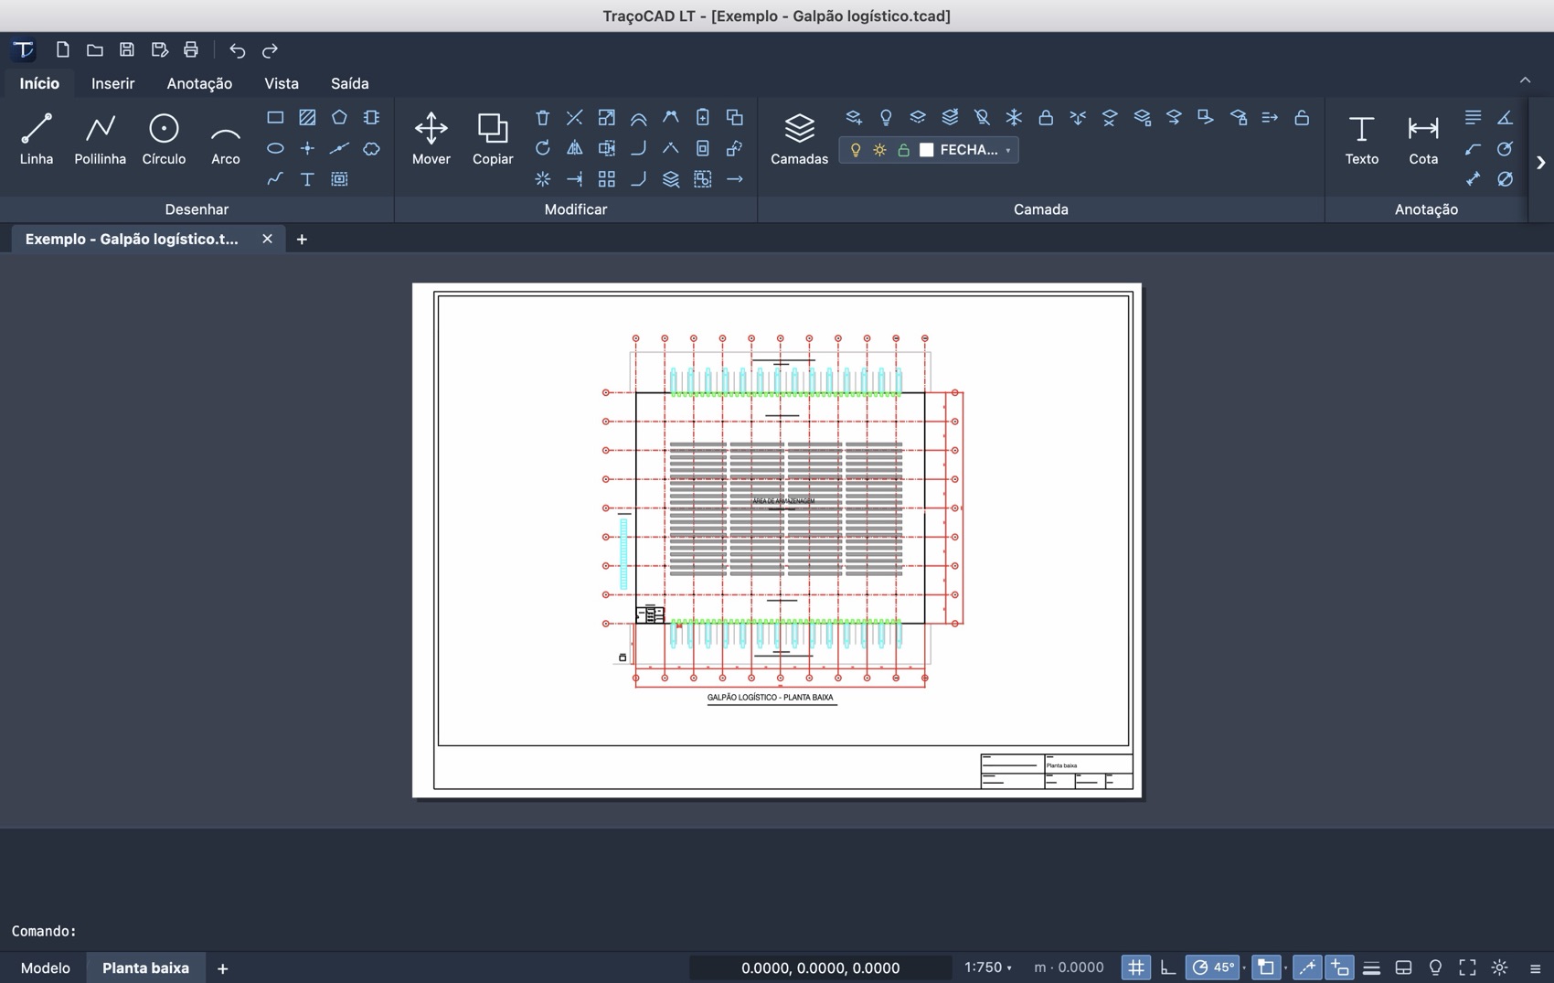The height and width of the screenshot is (983, 1554).
Task: Select the Linha drawing tool
Action: tap(37, 139)
